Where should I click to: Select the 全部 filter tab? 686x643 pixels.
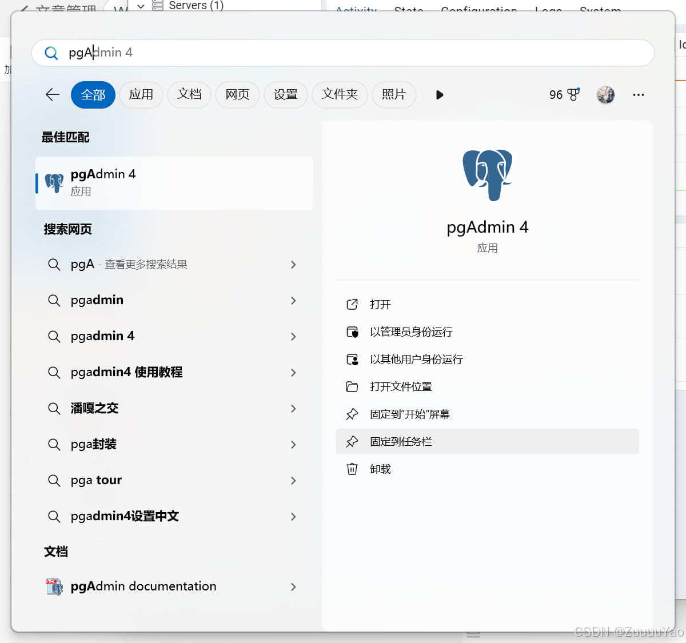[x=93, y=95]
